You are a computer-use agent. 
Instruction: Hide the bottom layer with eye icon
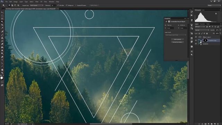(196, 44)
